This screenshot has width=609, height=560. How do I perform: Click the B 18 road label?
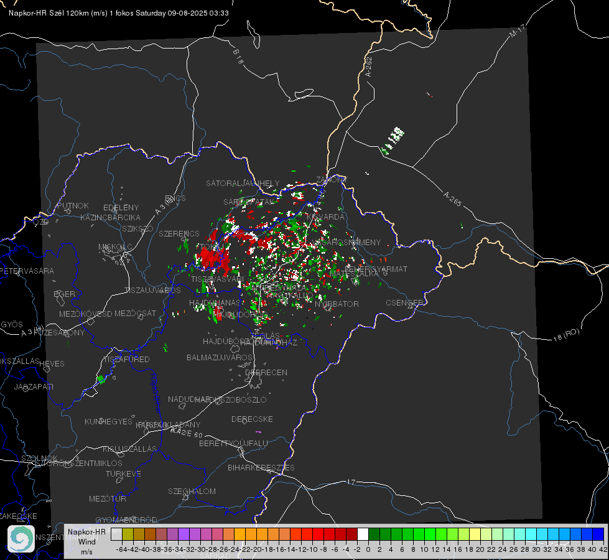pos(238,57)
